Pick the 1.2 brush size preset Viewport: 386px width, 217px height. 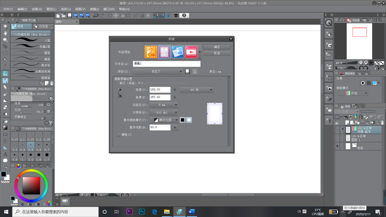pyautogui.click(x=31, y=157)
